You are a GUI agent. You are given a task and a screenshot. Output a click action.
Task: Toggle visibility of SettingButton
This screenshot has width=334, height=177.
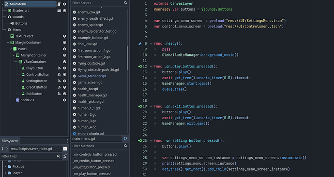coord(64,81)
